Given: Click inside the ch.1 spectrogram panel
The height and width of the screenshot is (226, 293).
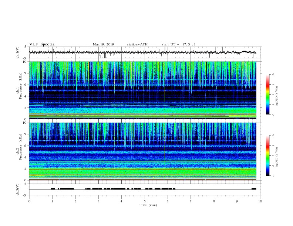Looking at the screenshot, I should tap(143, 90).
